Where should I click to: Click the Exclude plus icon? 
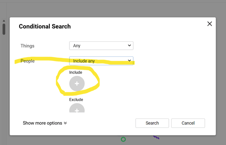click(77, 109)
